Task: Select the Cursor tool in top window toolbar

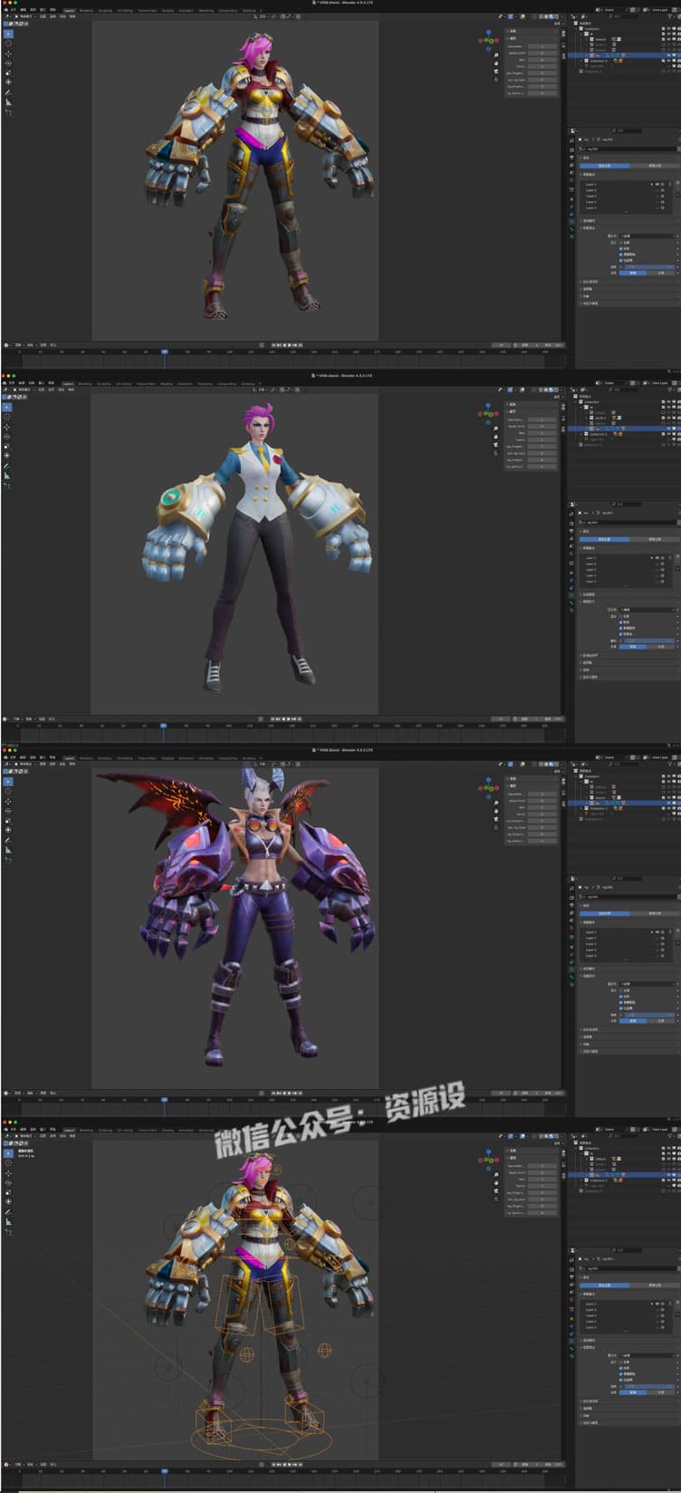Action: click(8, 43)
